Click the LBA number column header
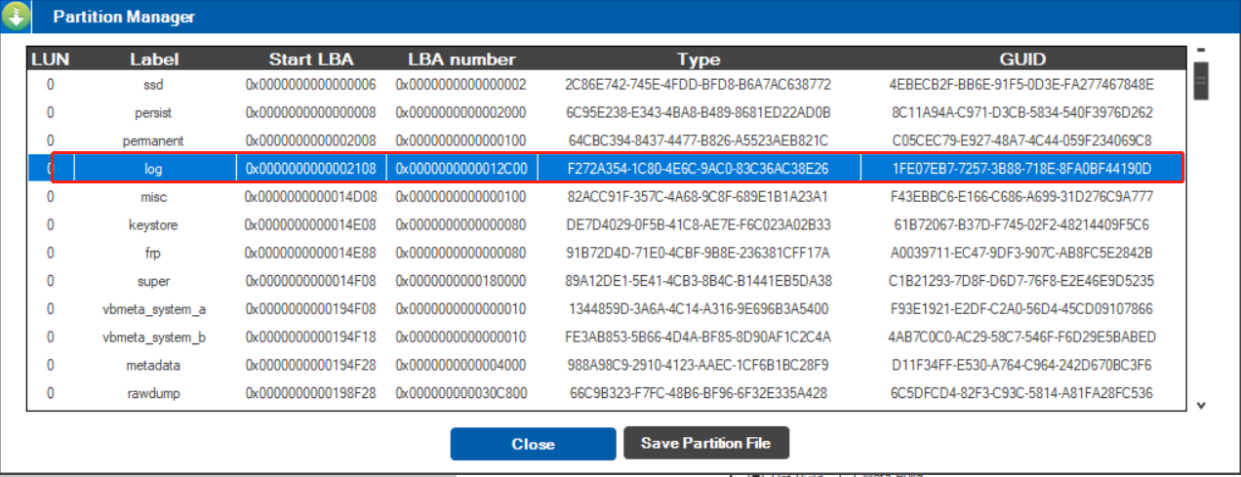The height and width of the screenshot is (477, 1241). tap(461, 59)
